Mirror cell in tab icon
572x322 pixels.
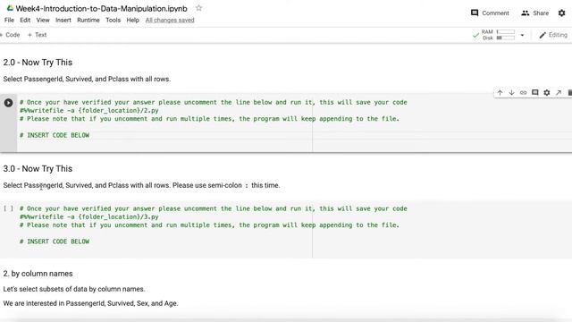pyautogui.click(x=559, y=93)
